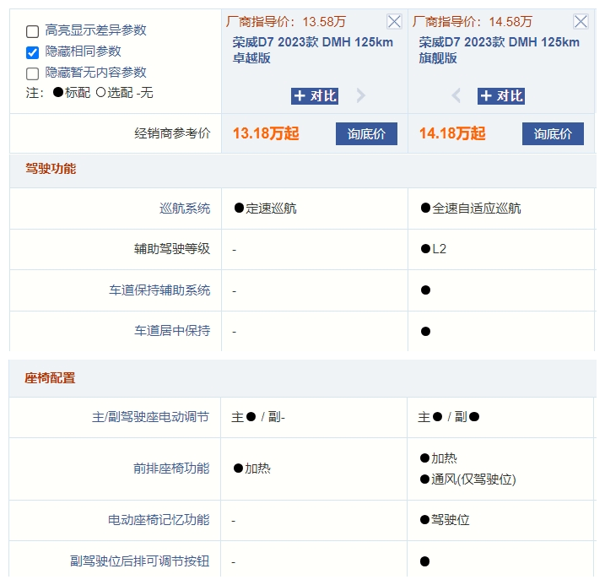Select 全速自适应巡航 cell value
Viewport: 605px width, 585px height.
click(x=471, y=209)
